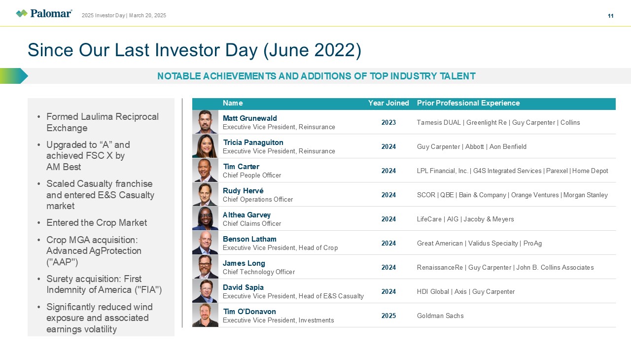Click Tim Carter's portrait thumbnail
This screenshot has width=631, height=355.
[x=205, y=170]
